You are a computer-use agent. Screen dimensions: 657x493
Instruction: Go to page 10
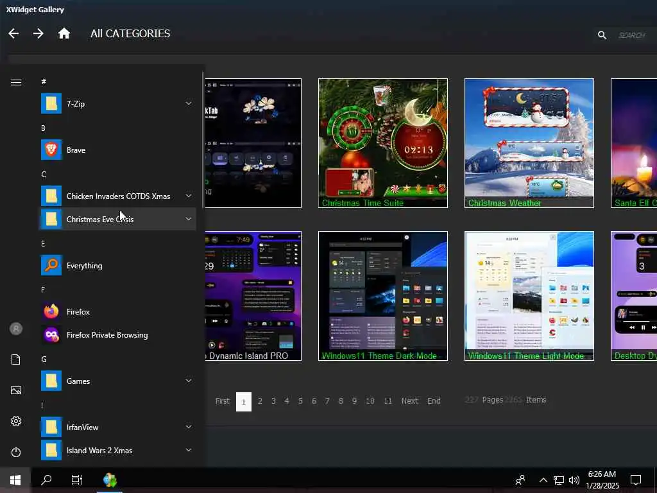pos(370,401)
